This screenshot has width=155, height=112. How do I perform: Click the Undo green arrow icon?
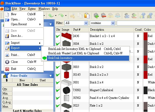(51, 15)
